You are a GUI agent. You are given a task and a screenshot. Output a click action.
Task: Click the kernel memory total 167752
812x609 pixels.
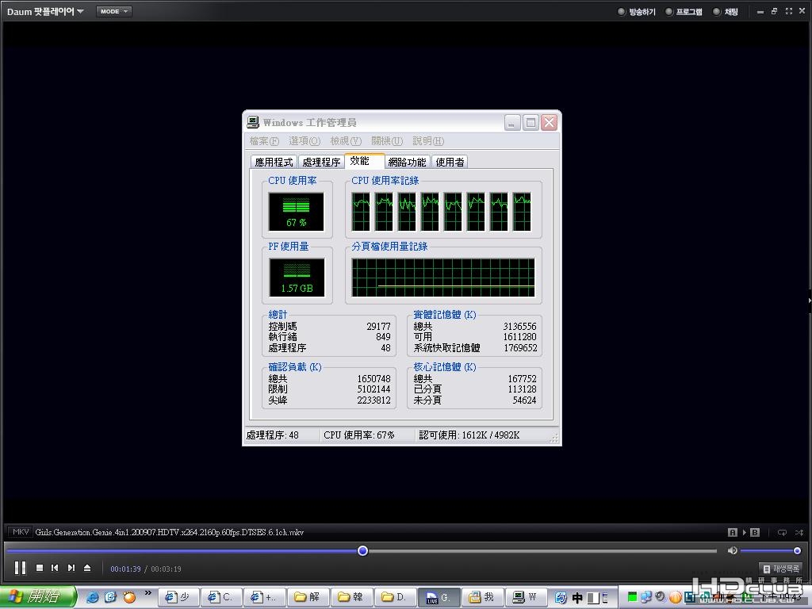(x=522, y=378)
